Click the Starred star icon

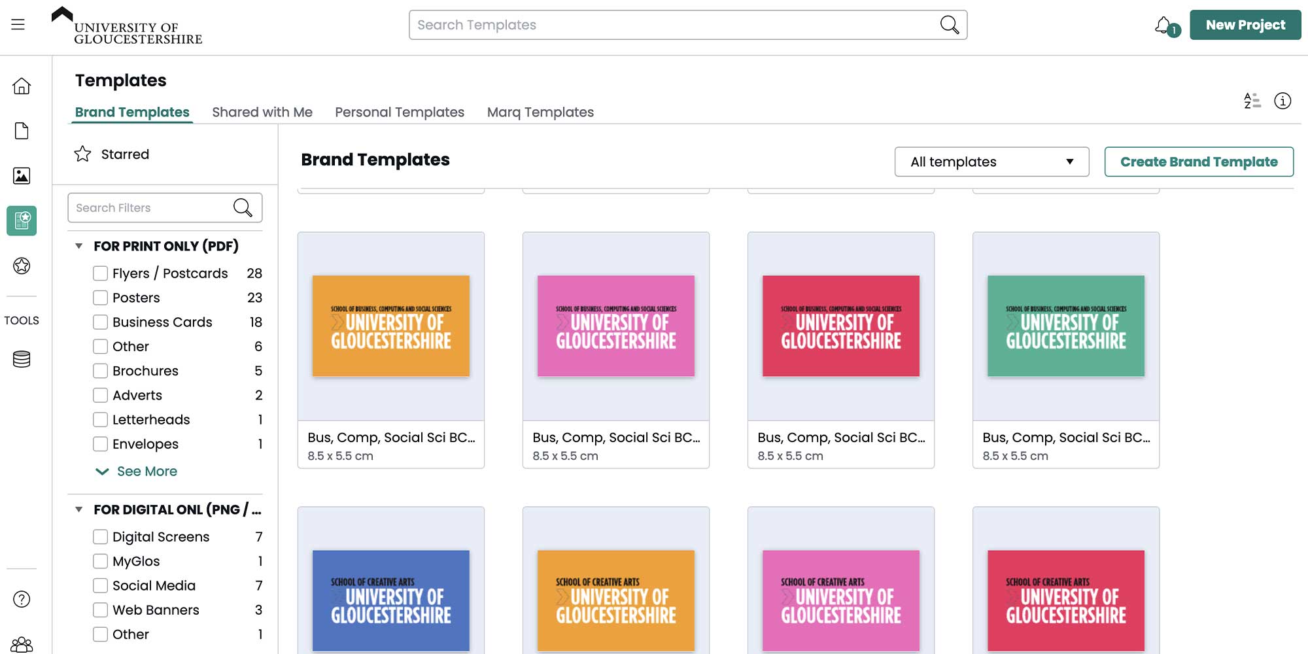(x=82, y=154)
